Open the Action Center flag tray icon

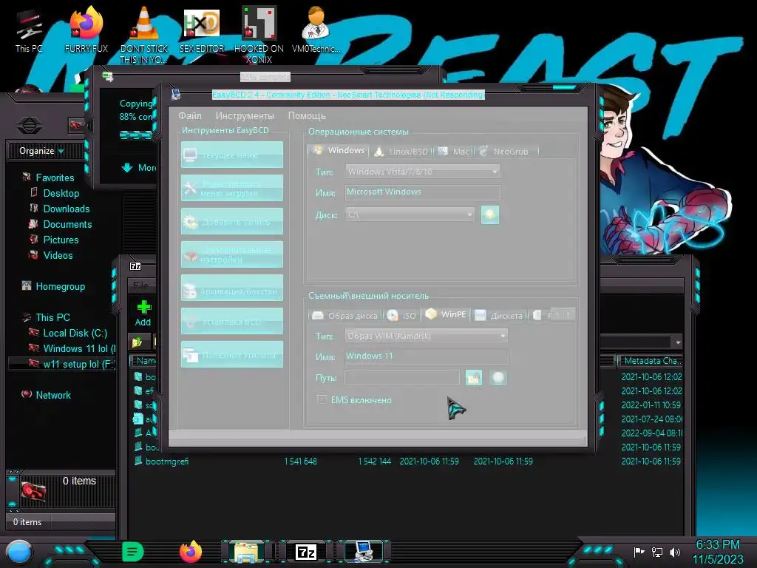coord(639,552)
